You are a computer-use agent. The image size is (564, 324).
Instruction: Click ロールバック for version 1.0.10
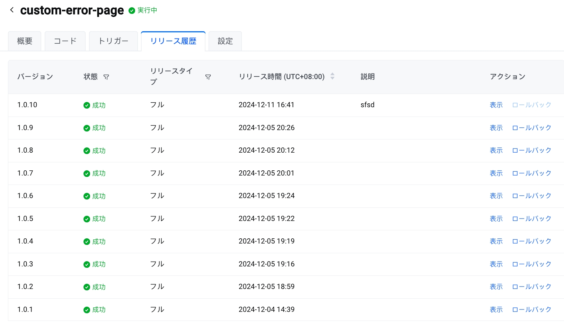(x=532, y=105)
